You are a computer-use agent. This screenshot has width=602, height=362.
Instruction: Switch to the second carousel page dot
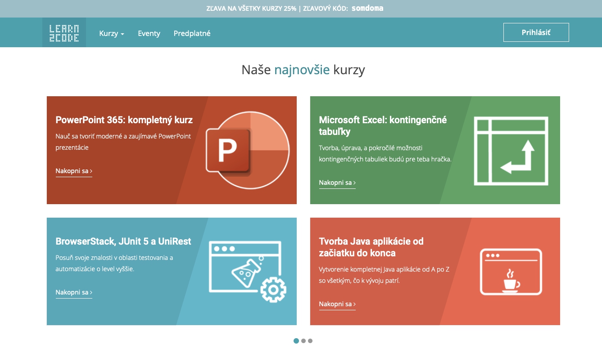(303, 341)
